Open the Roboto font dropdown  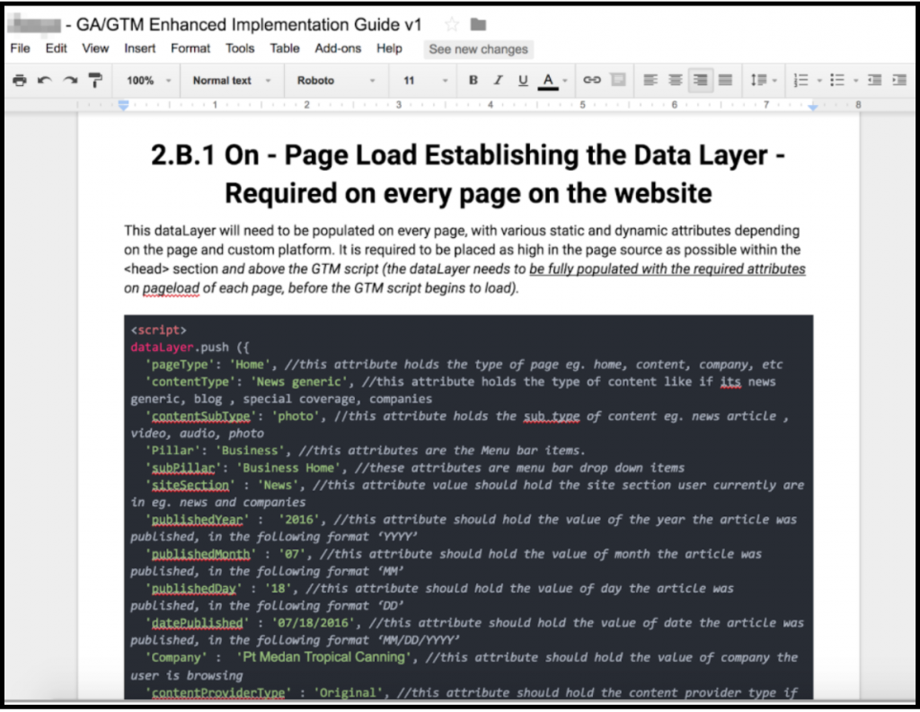pyautogui.click(x=336, y=81)
